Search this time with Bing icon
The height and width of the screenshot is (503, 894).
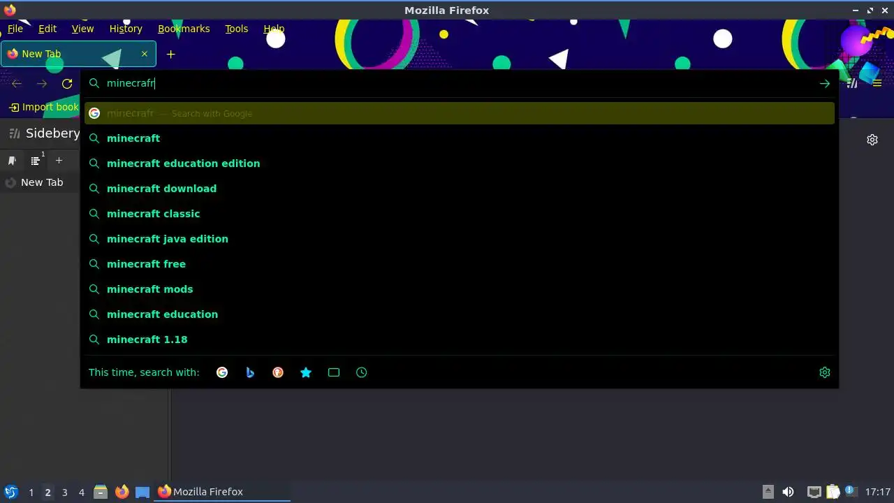click(250, 372)
